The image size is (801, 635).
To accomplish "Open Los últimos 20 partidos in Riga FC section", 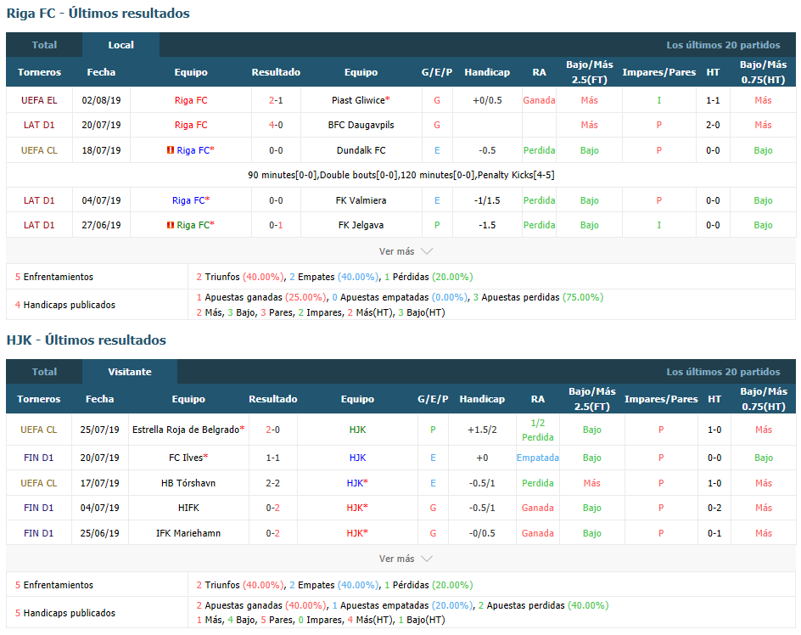I will pos(723,45).
